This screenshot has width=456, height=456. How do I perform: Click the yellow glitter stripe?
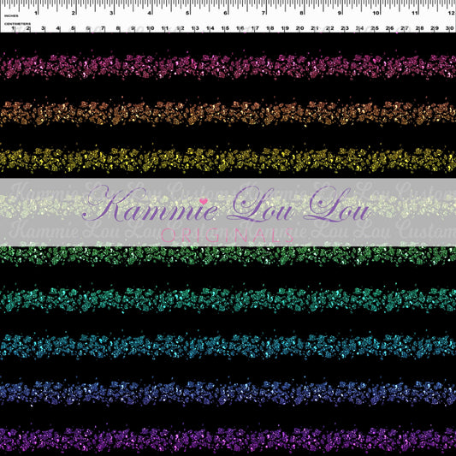coord(228,160)
